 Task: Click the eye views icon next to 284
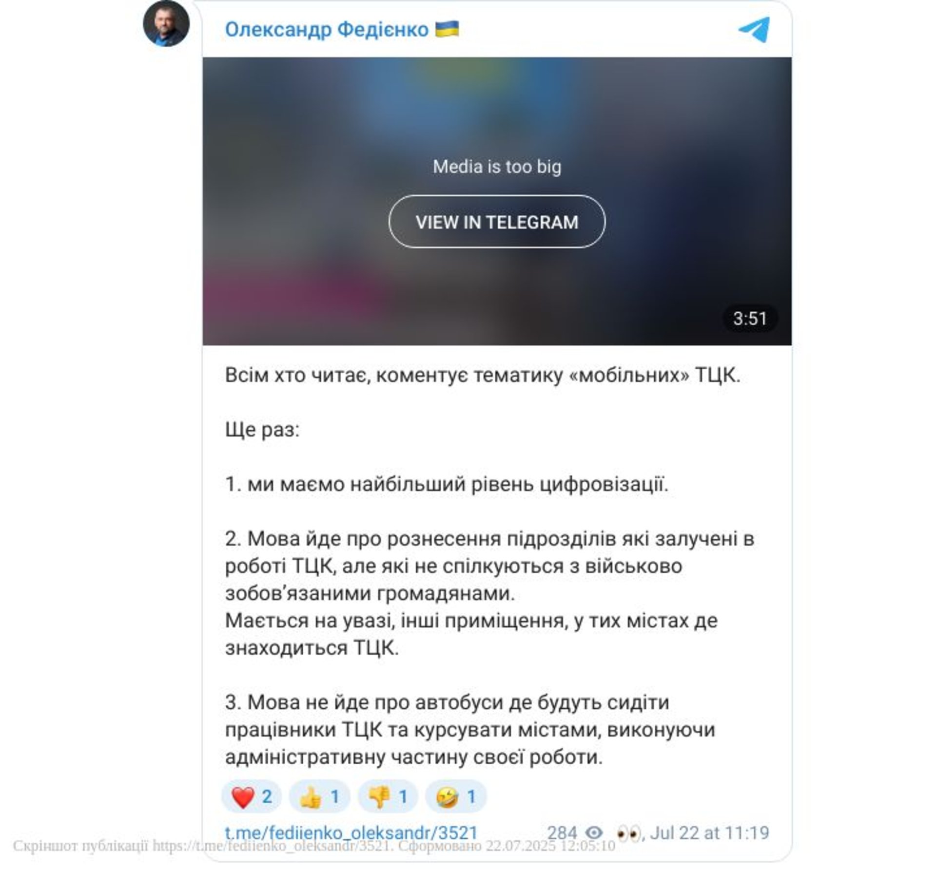click(x=594, y=832)
